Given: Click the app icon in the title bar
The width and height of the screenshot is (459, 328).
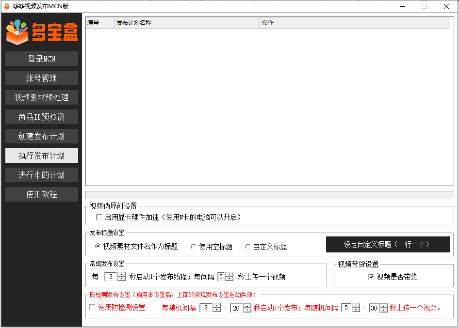Looking at the screenshot, I should (x=7, y=6).
